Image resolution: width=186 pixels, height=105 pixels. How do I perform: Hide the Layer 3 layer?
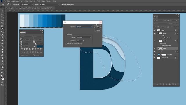coord(155,48)
